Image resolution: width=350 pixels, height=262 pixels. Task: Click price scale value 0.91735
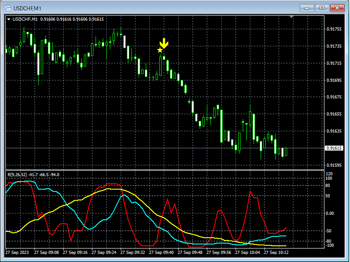click(334, 46)
